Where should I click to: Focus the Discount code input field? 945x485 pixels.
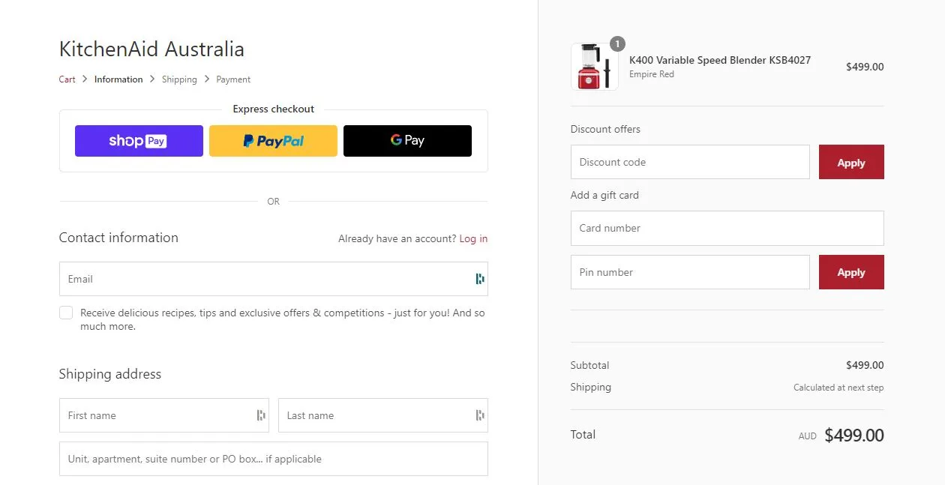(x=689, y=161)
